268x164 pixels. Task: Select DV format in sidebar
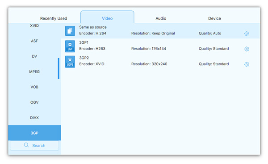coord(34,56)
